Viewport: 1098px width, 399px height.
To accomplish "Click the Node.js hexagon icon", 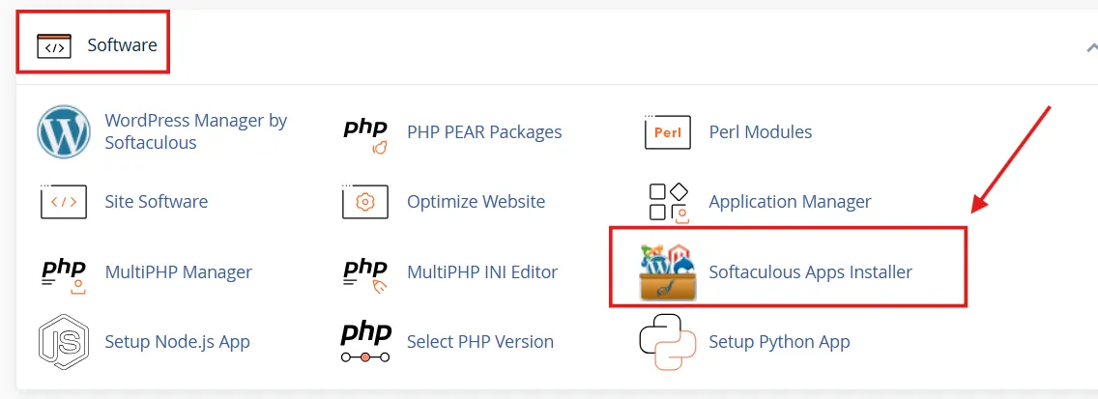I will point(64,342).
